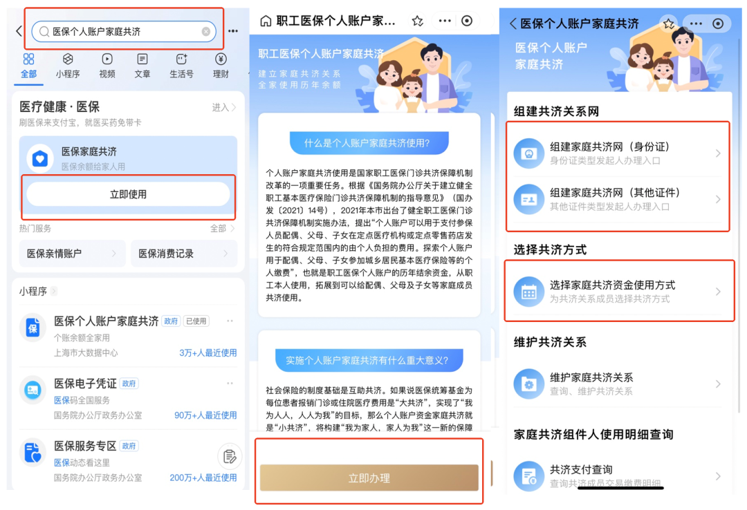Select the 全部 tab
The height and width of the screenshot is (510, 747).
[28, 66]
